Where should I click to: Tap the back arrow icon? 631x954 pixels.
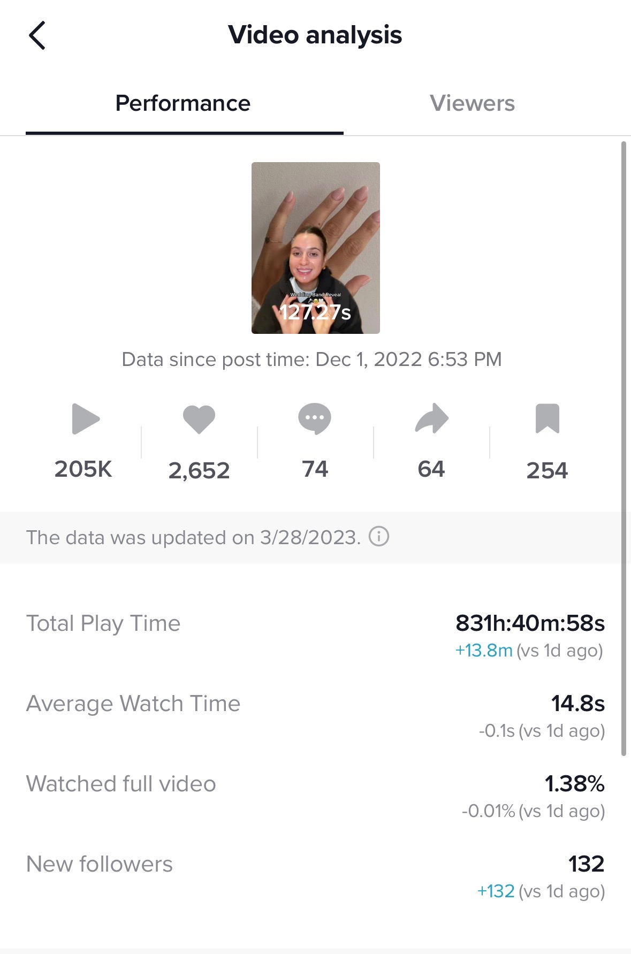click(x=37, y=35)
